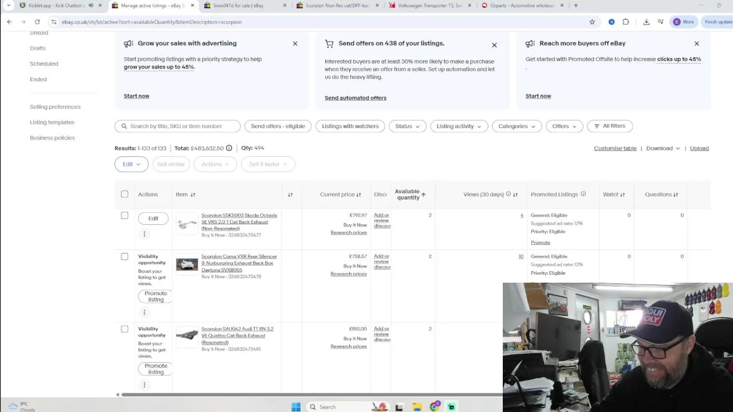Open Selling preferences in sidebar

click(55, 106)
